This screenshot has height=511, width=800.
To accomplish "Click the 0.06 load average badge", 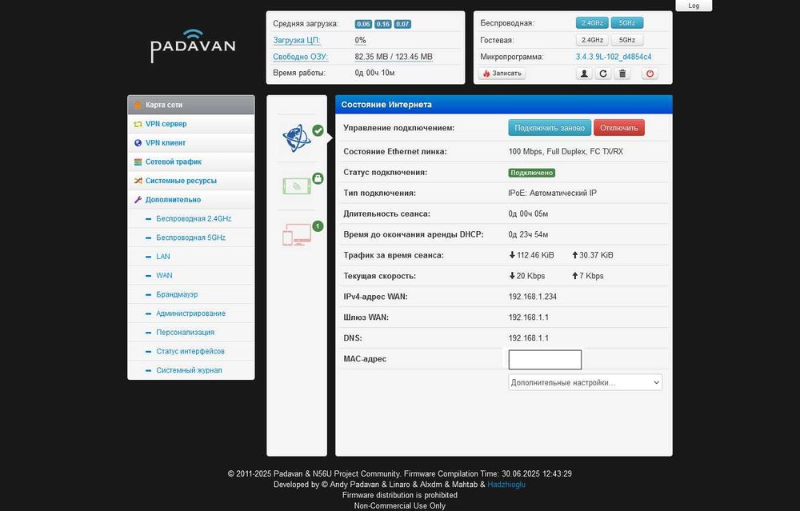I will tap(363, 24).
